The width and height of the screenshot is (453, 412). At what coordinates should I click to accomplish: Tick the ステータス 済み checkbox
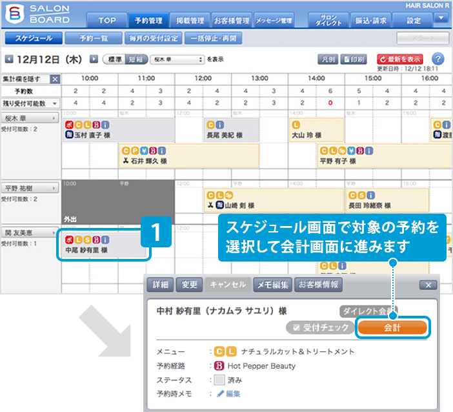(x=219, y=380)
